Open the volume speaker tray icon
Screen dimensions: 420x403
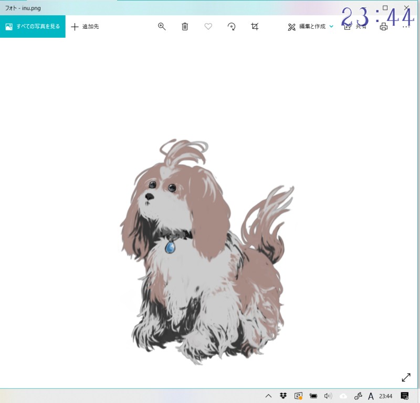[328, 396]
